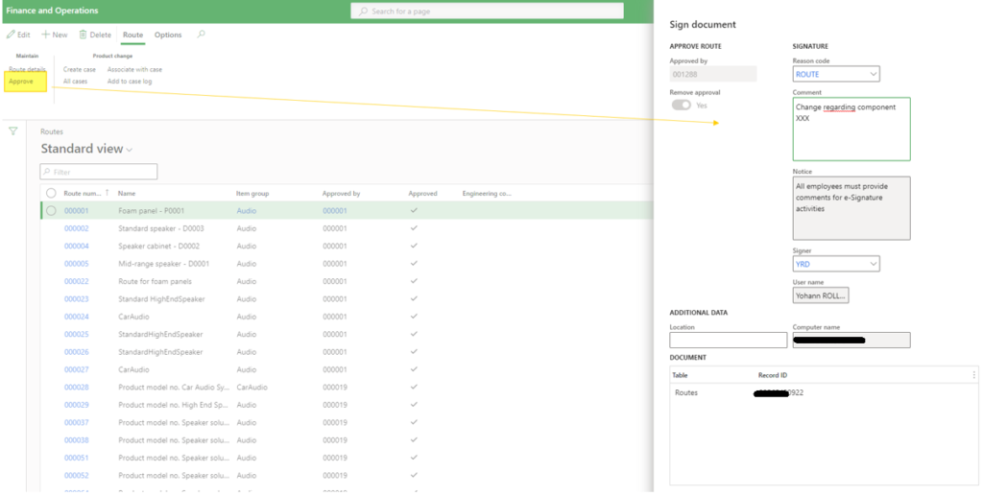Click the Approve button

point(21,82)
